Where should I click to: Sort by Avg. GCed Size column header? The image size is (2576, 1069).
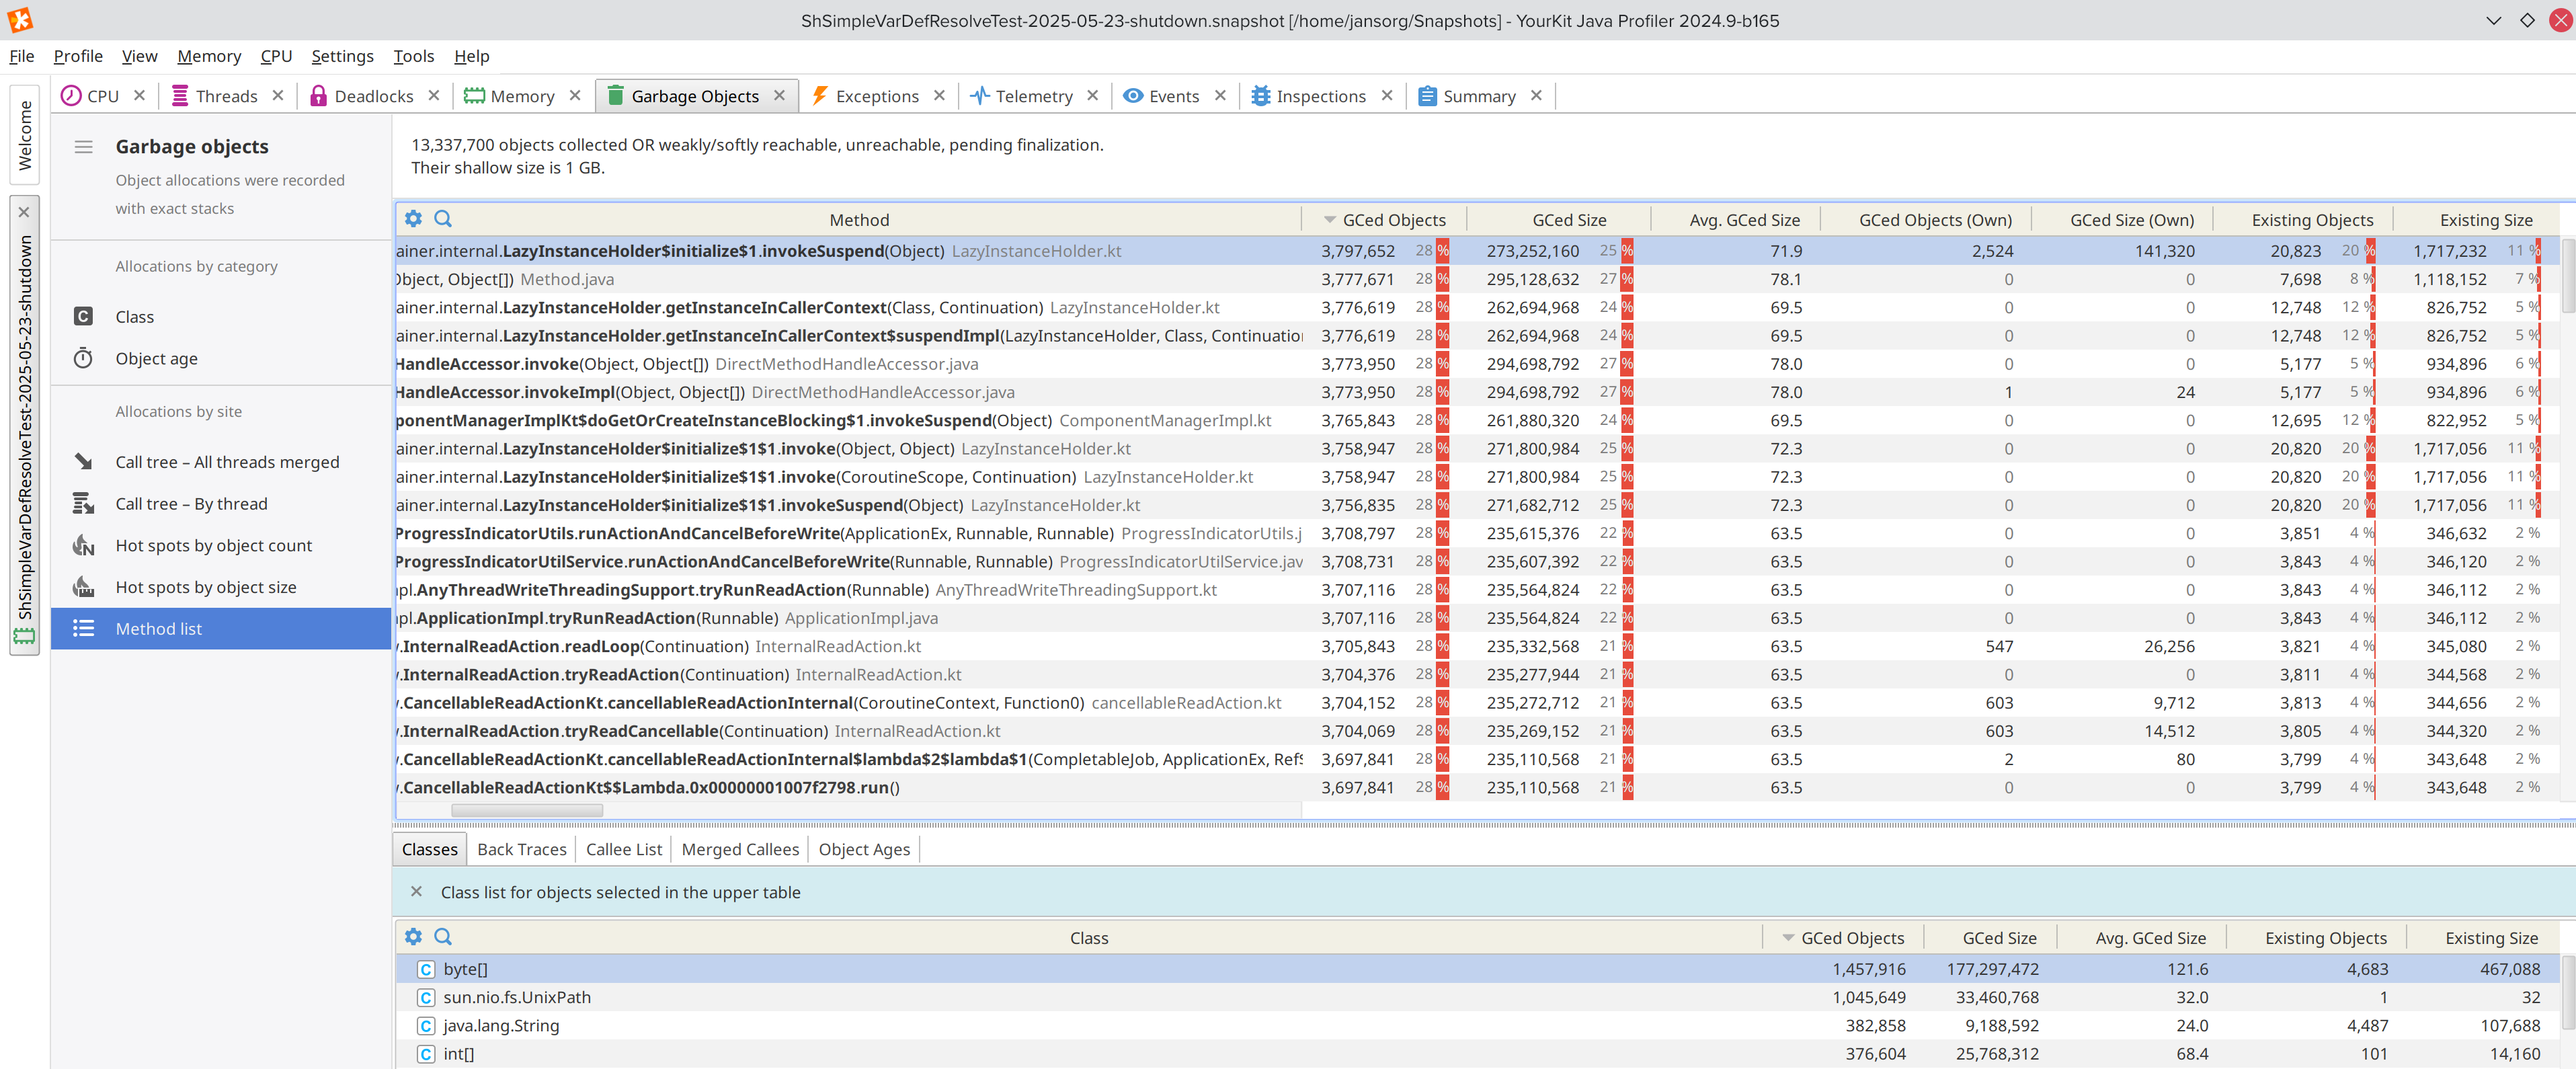[x=1736, y=220]
